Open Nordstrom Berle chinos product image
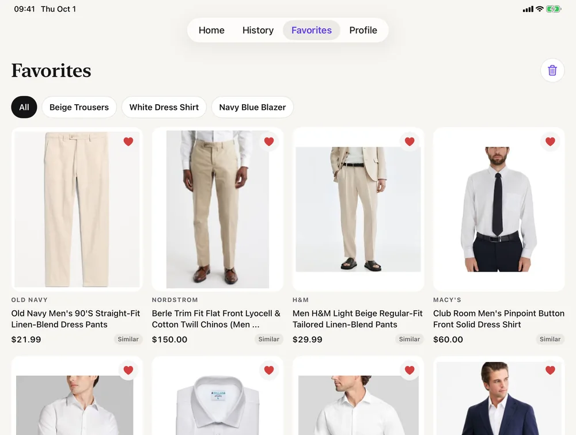The width and height of the screenshot is (576, 435). (218, 209)
